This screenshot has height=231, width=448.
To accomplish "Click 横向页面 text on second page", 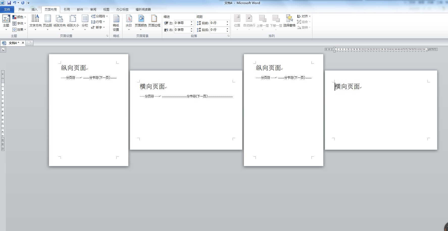I will tap(152, 86).
